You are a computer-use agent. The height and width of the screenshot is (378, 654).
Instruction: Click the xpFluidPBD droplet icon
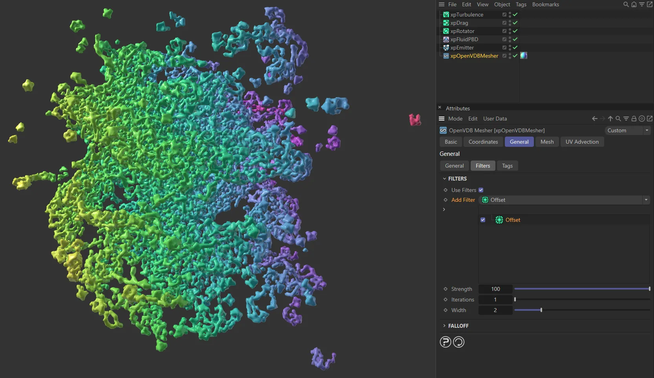[446, 39]
